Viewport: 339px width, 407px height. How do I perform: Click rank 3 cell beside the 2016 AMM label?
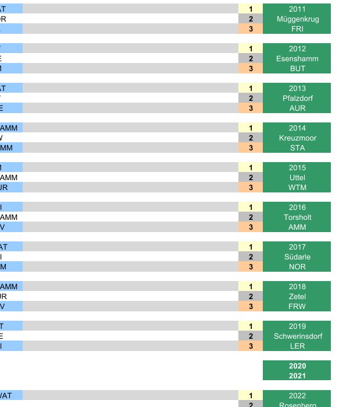click(251, 227)
